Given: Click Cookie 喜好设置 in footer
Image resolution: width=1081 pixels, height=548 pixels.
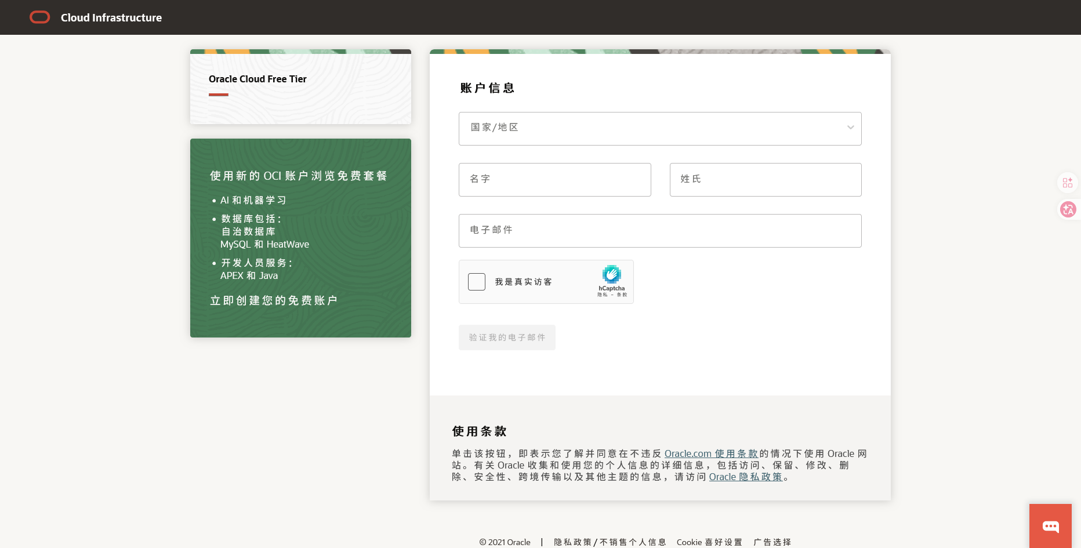Looking at the screenshot, I should click(x=709, y=542).
